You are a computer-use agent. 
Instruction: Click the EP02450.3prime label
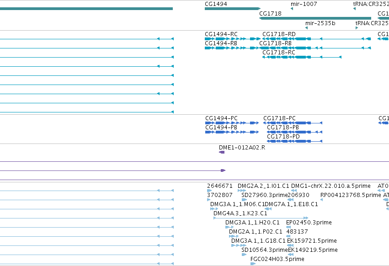309,222
